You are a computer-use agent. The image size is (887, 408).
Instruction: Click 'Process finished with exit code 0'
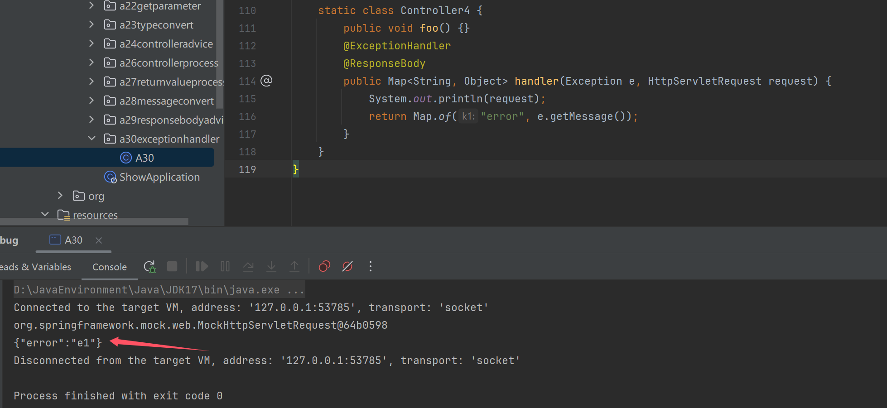click(x=118, y=396)
